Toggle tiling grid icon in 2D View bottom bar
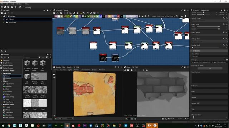The width and height of the screenshot is (229, 128). (162, 119)
